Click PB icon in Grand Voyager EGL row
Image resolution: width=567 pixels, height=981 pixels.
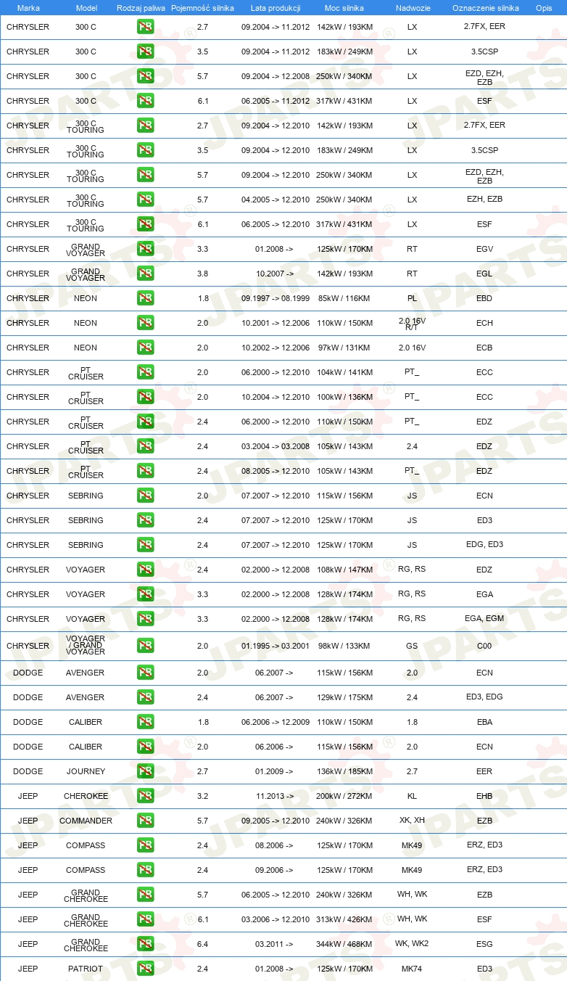[x=145, y=274]
